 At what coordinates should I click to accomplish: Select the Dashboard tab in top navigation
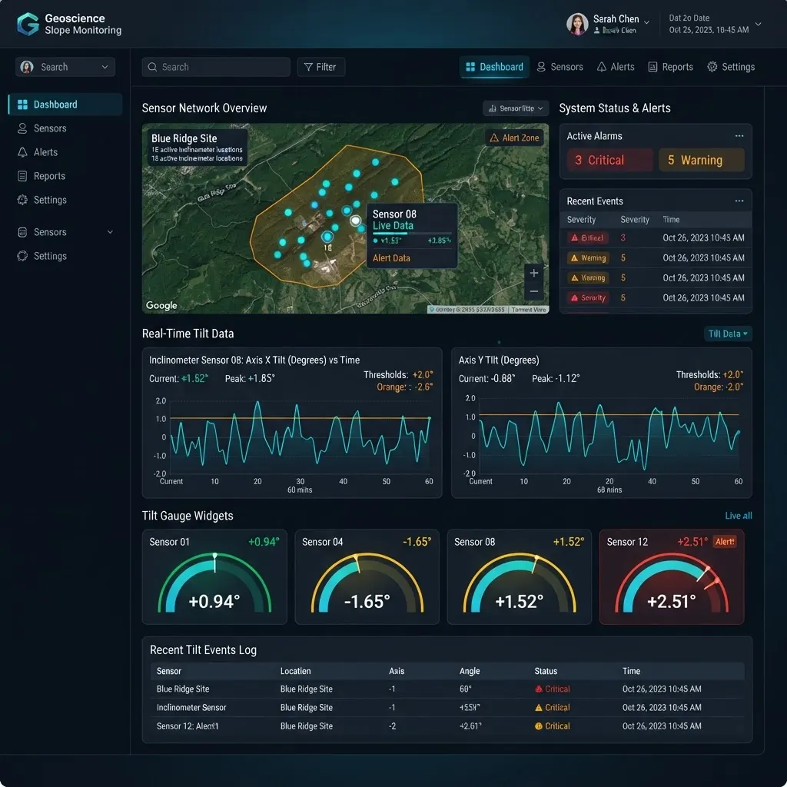click(494, 67)
